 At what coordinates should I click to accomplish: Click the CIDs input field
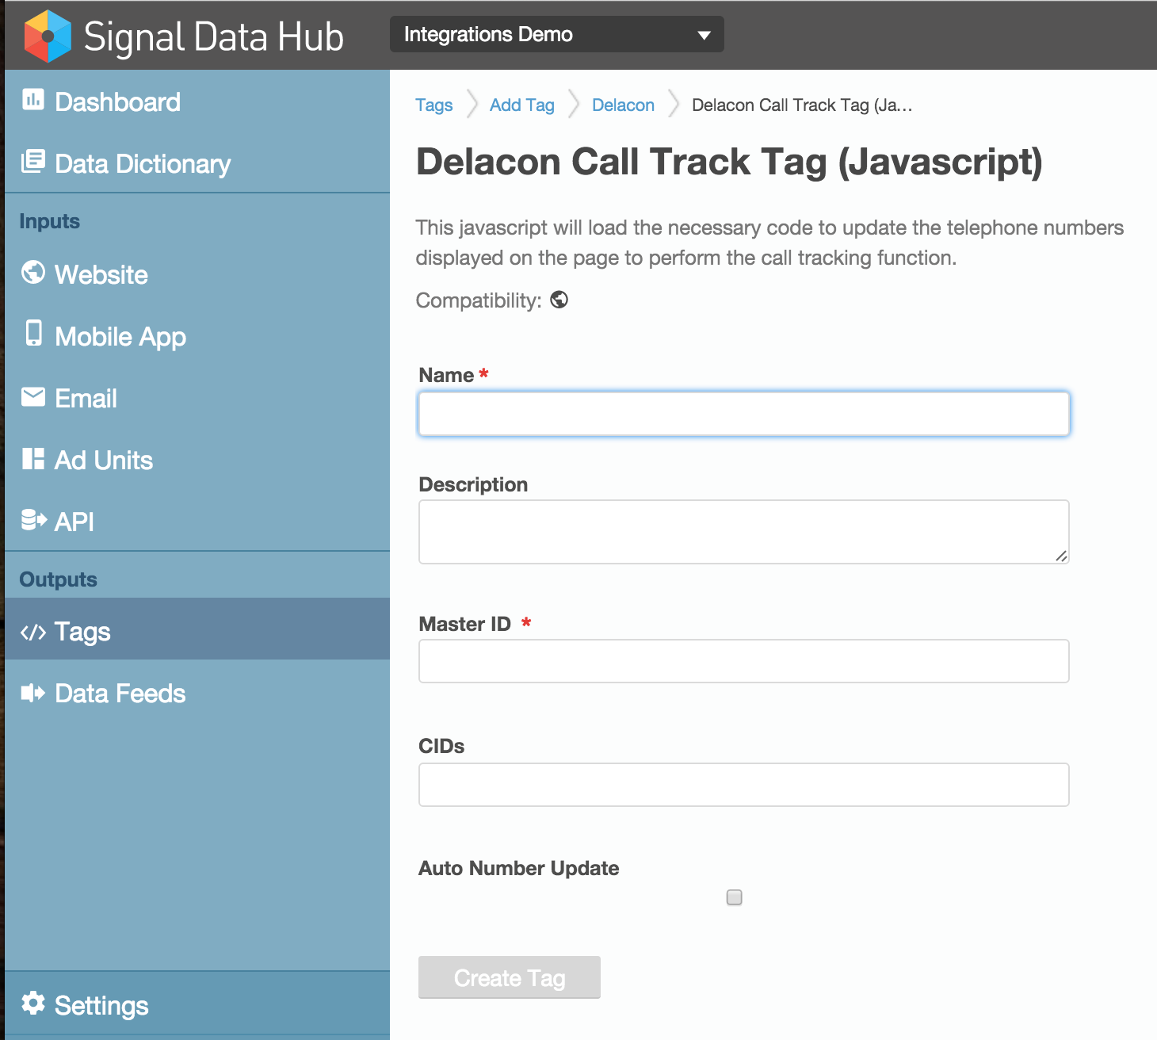point(744,785)
